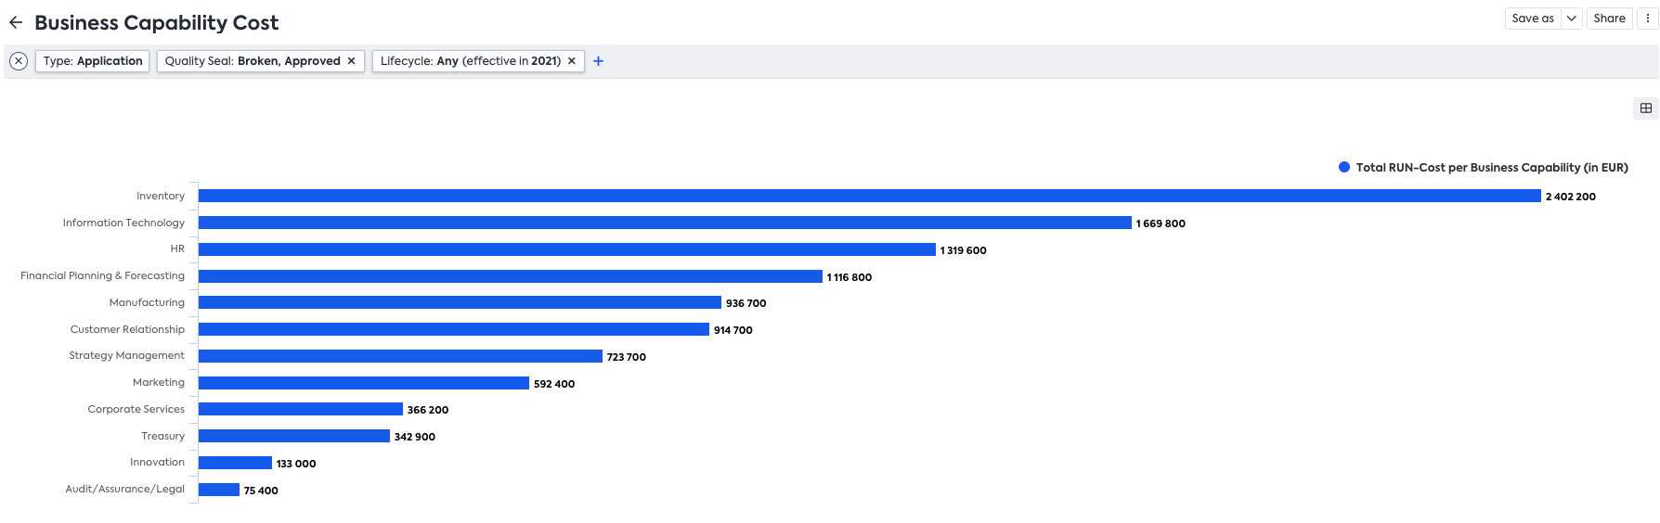Open the Type: Application filter
1660x523 pixels.
coord(93,61)
